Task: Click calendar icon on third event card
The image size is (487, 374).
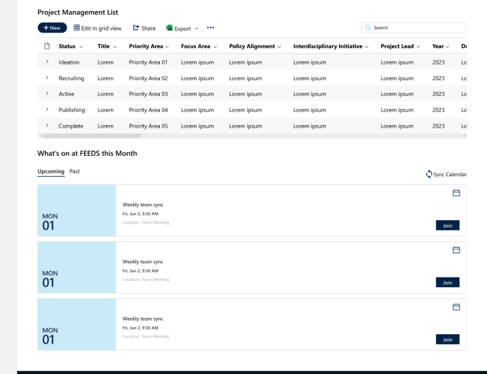Action: coord(456,307)
